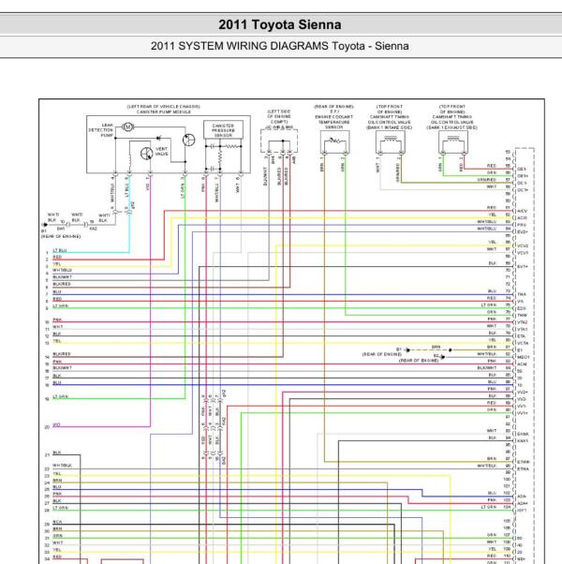Click the 'ENGINE COOLANT TEMPERATURE SENSOR' label
The height and width of the screenshot is (564, 562).
pos(334,122)
